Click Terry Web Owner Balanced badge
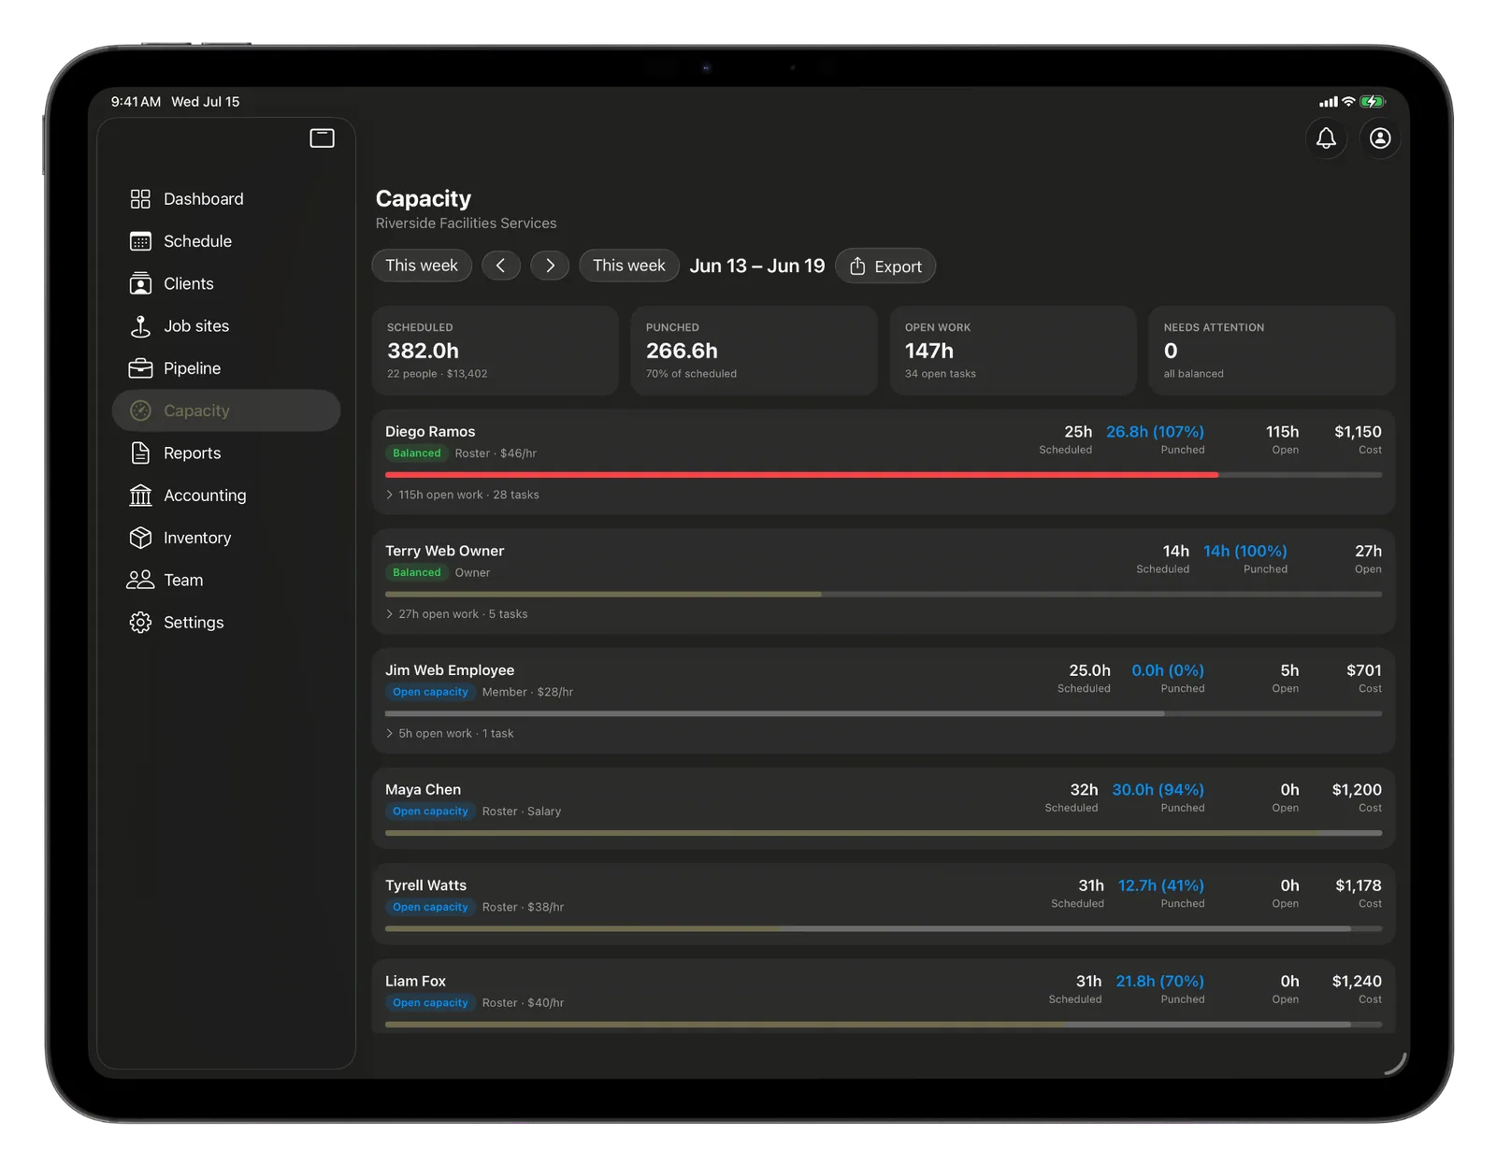Image resolution: width=1496 pixels, height=1164 pixels. point(416,573)
